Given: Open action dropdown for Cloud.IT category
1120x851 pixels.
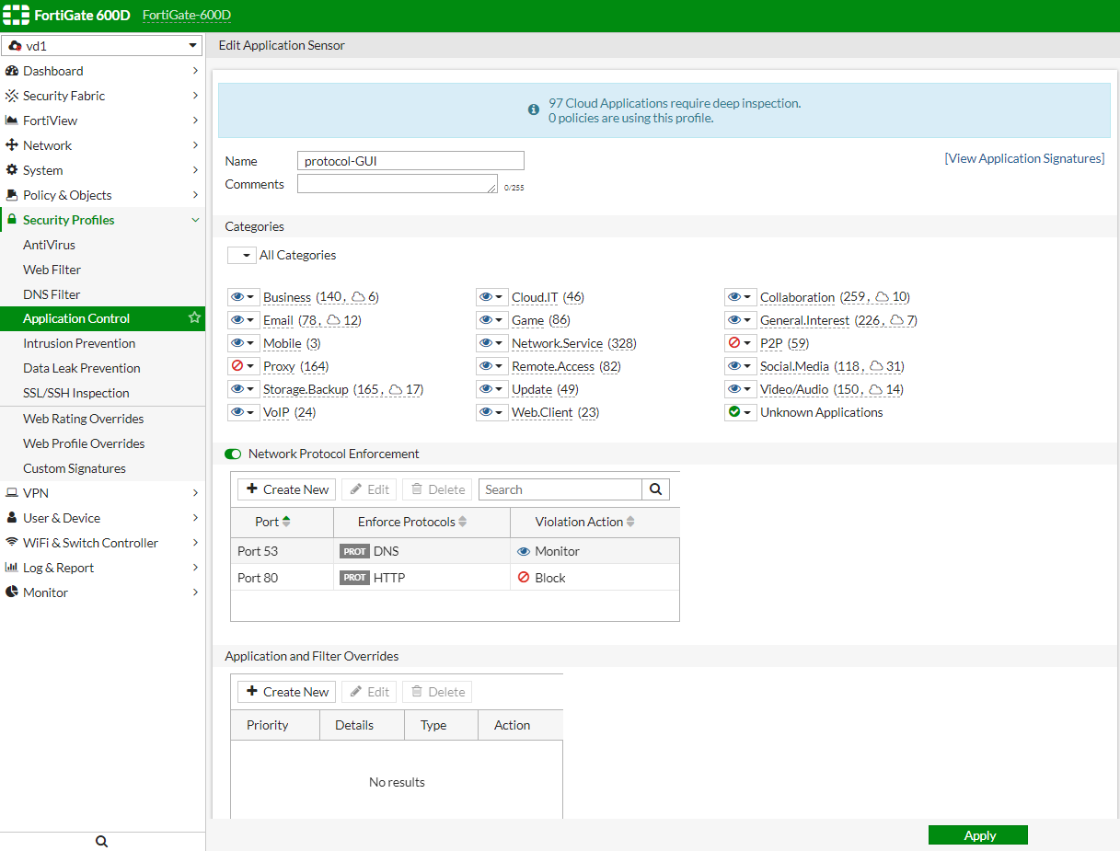Looking at the screenshot, I should [x=491, y=297].
